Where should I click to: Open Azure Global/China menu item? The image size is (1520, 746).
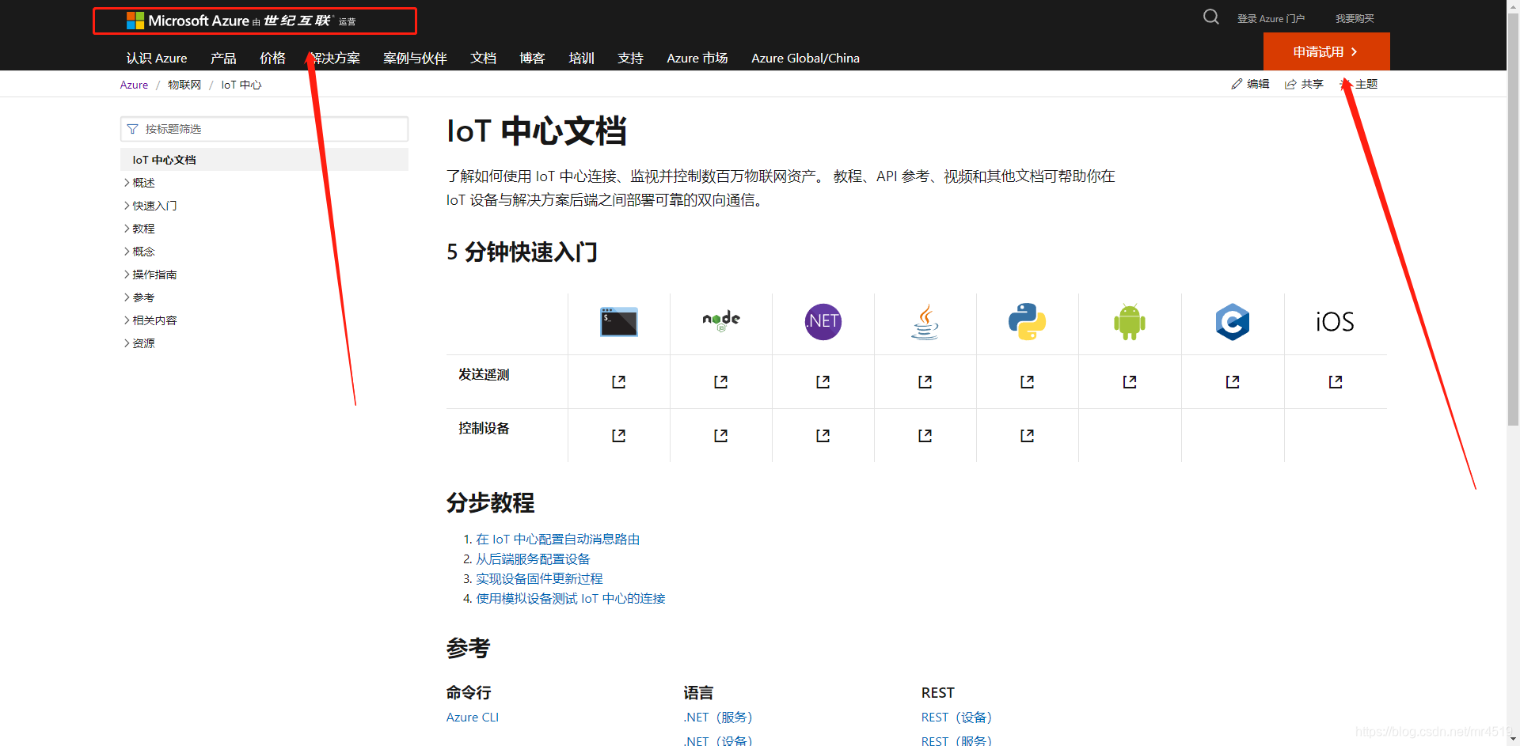(805, 58)
